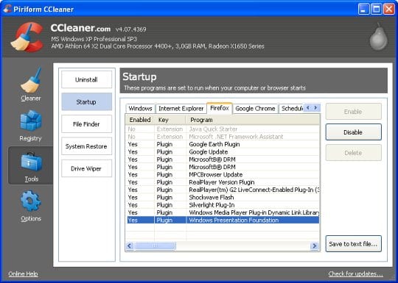The height and width of the screenshot is (283, 398).
Task: Maximize the CCleaner window
Action: pos(376,10)
